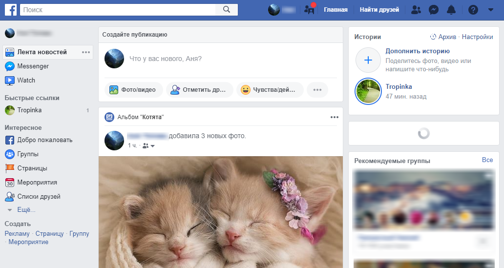
Task: Click the Страницу create link
Action: click(49, 234)
